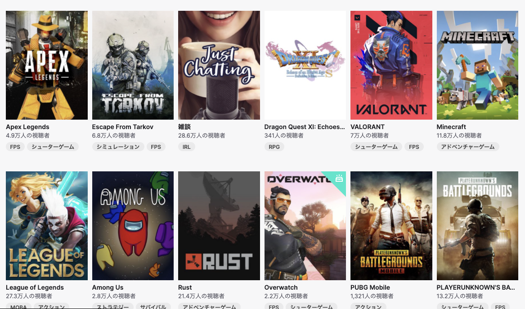The image size is (525, 309).
Task: Open the Overwatch title link
Action: [x=281, y=287]
